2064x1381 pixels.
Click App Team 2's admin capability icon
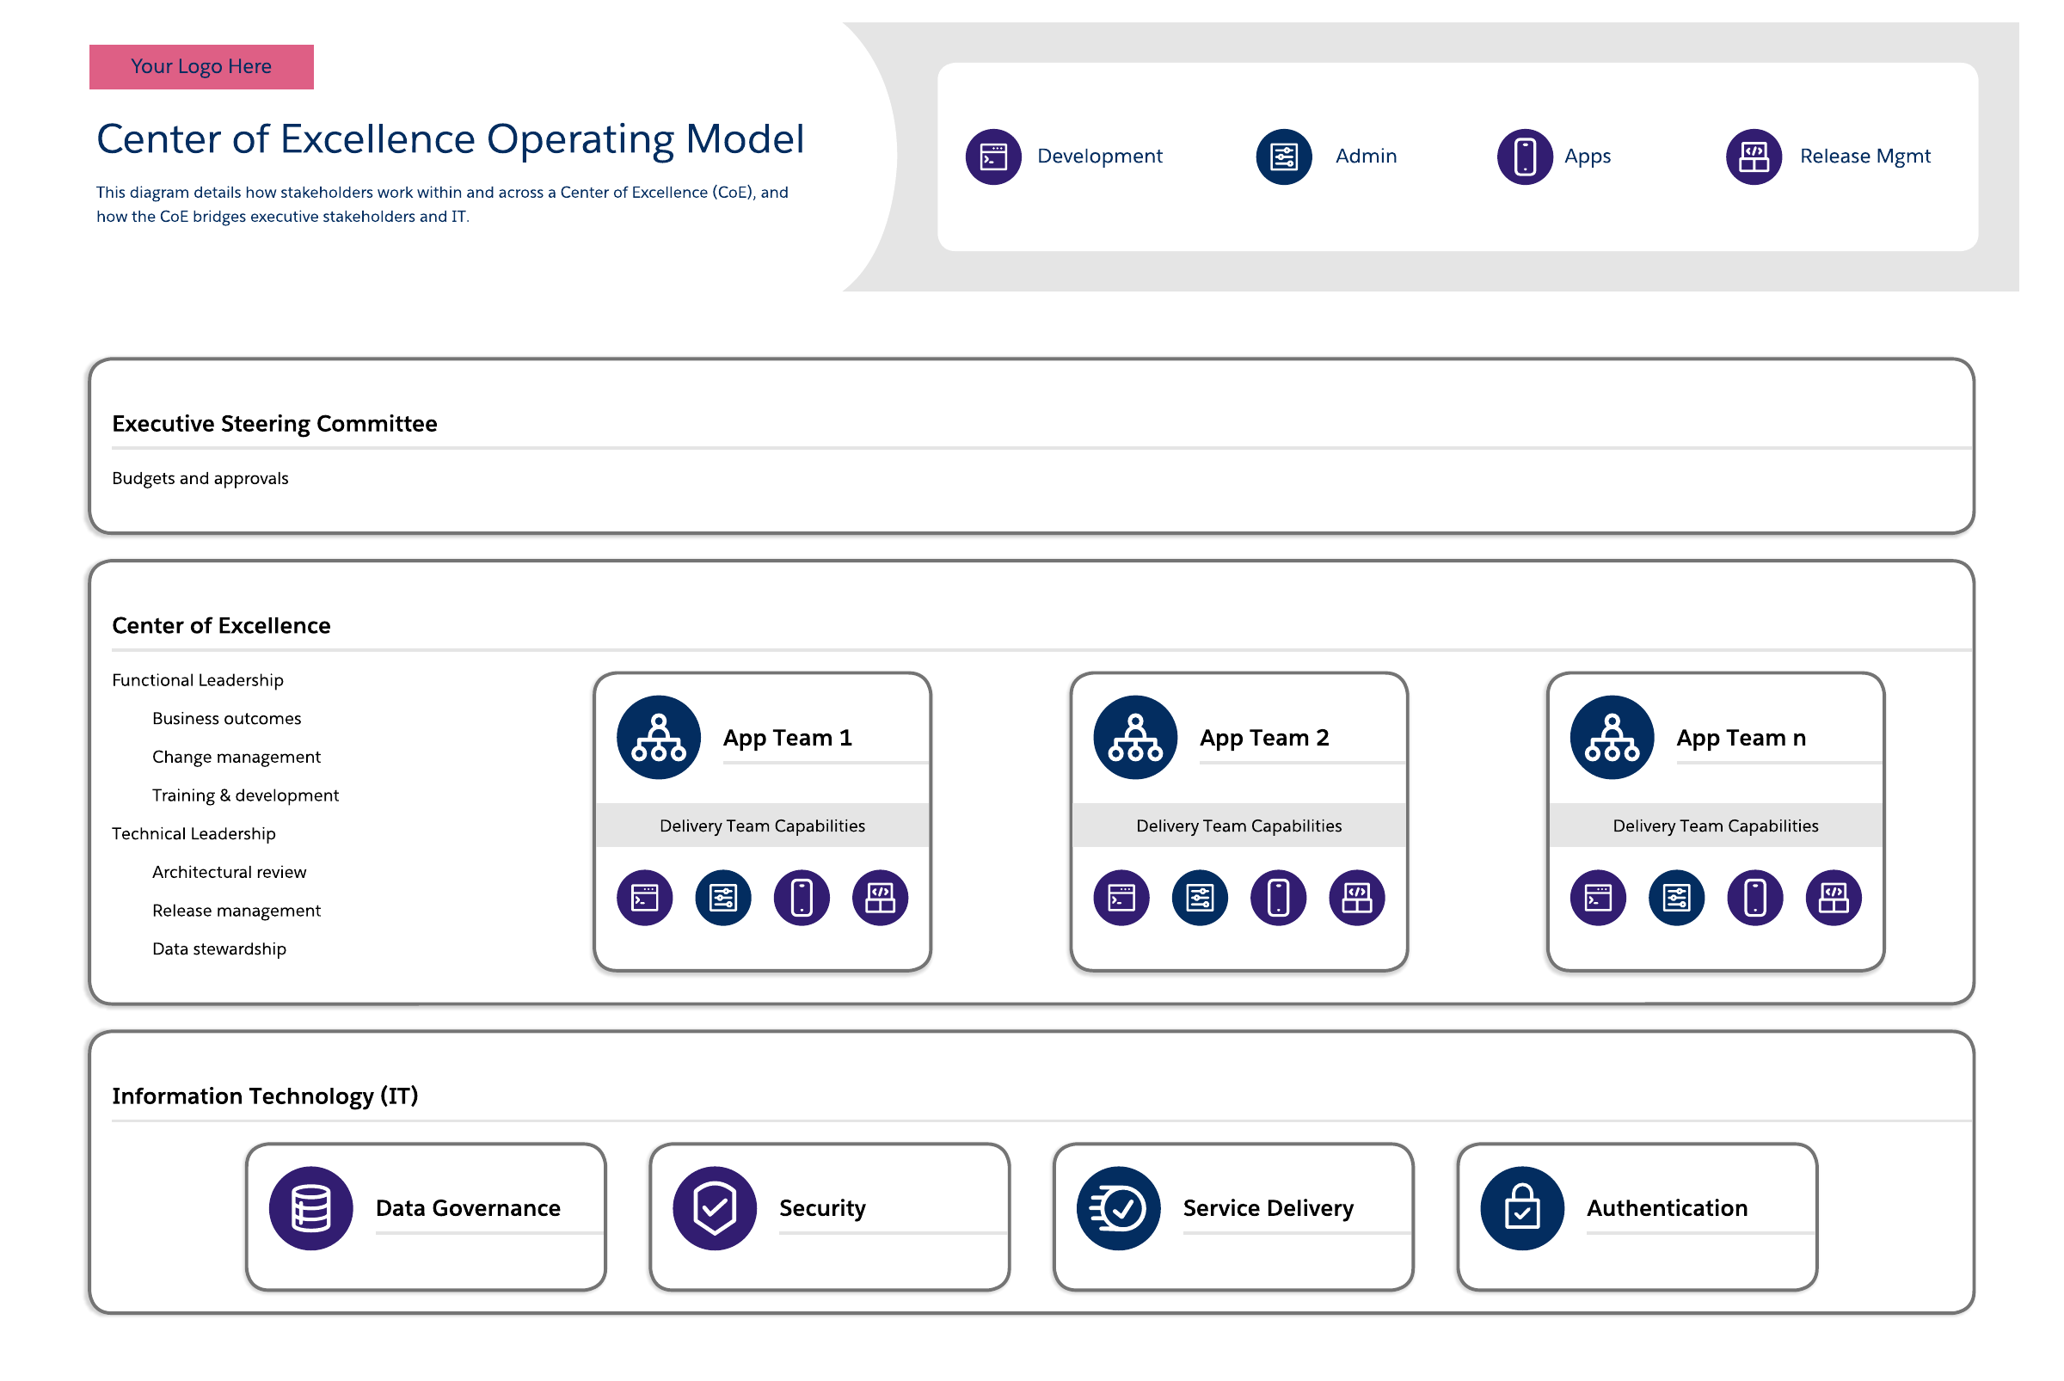click(x=1200, y=898)
